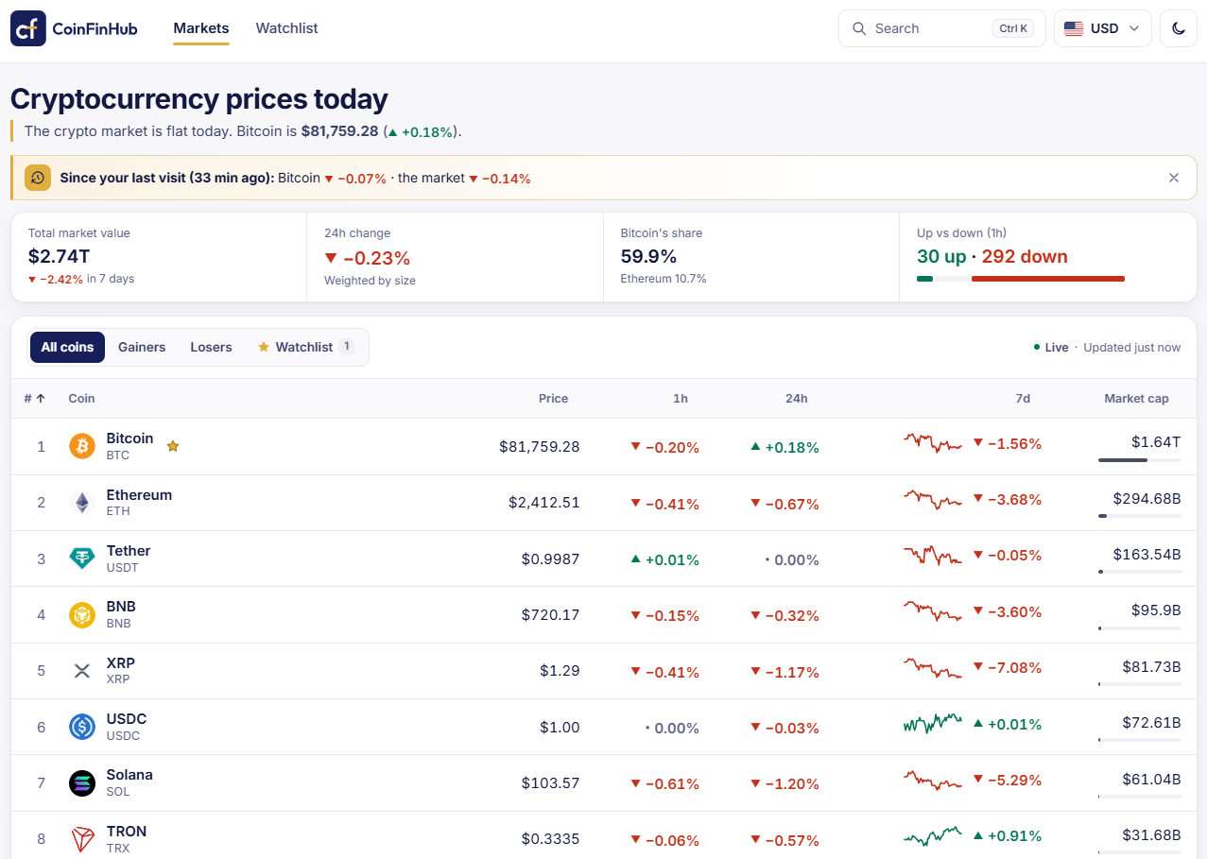Click the Up vs down ratio bar
Image resolution: width=1207 pixels, height=859 pixels.
1021,279
